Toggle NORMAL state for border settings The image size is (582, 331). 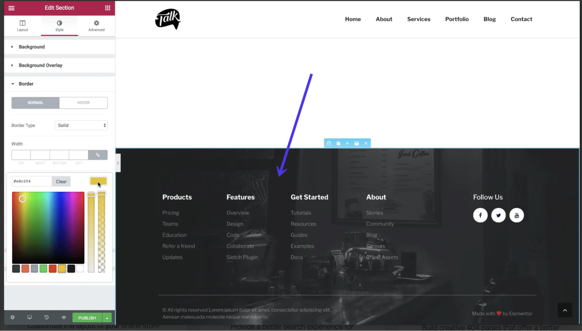[x=35, y=102]
